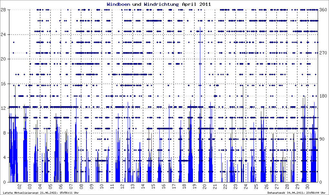Click day label 24 on x-axis
Screen dimensions: 329x195
point(246,186)
